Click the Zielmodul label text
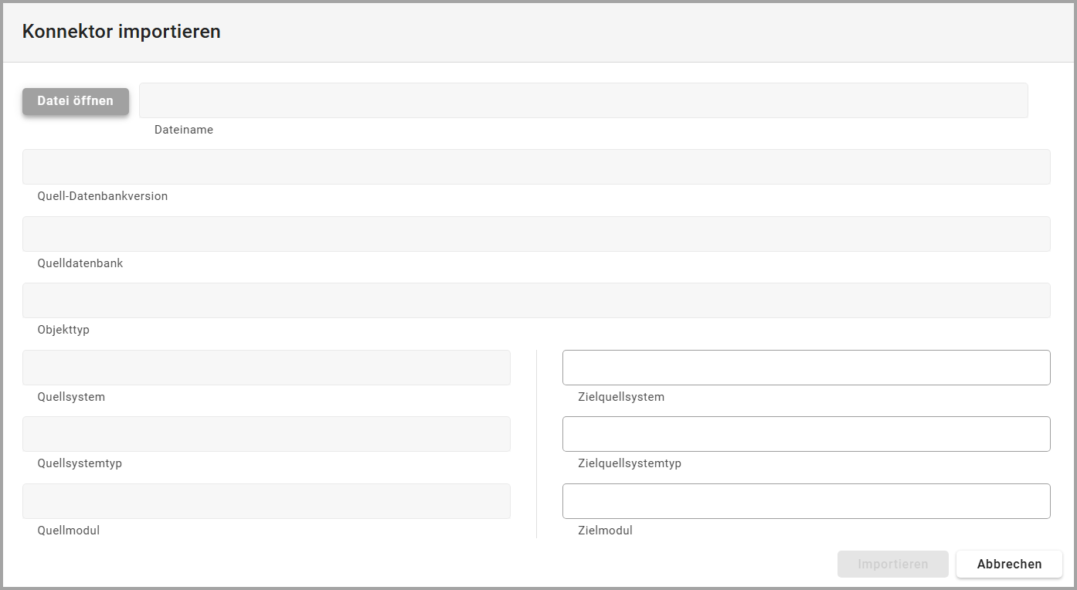The width and height of the screenshot is (1077, 590). tap(605, 531)
